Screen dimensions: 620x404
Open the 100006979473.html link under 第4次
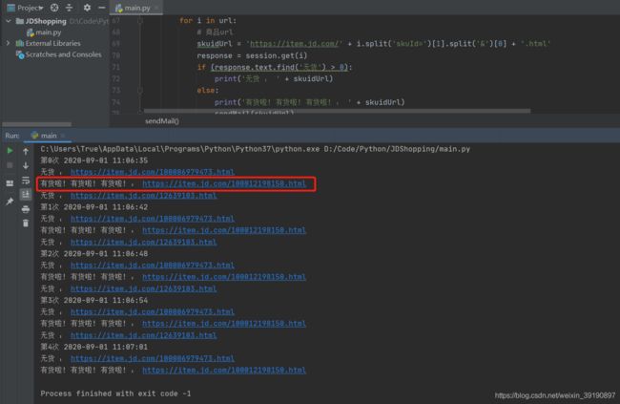(153, 358)
